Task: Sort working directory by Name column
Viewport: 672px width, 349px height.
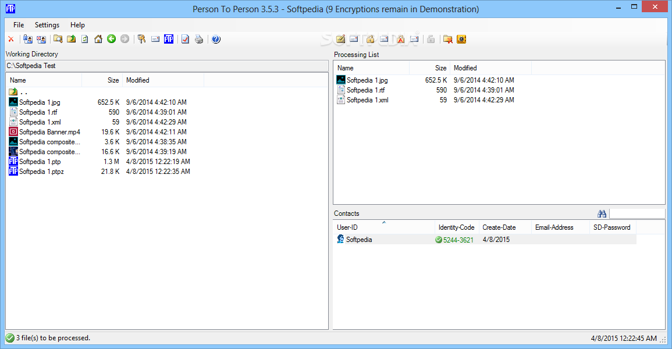Action: point(44,80)
